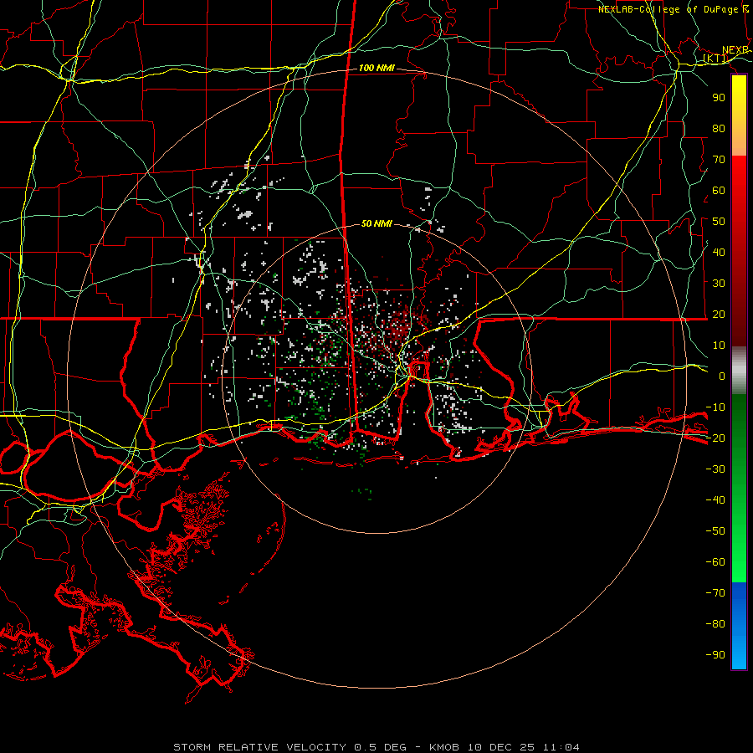Click the -30 value on velocity scale
The image size is (753, 753).
pyautogui.click(x=715, y=469)
